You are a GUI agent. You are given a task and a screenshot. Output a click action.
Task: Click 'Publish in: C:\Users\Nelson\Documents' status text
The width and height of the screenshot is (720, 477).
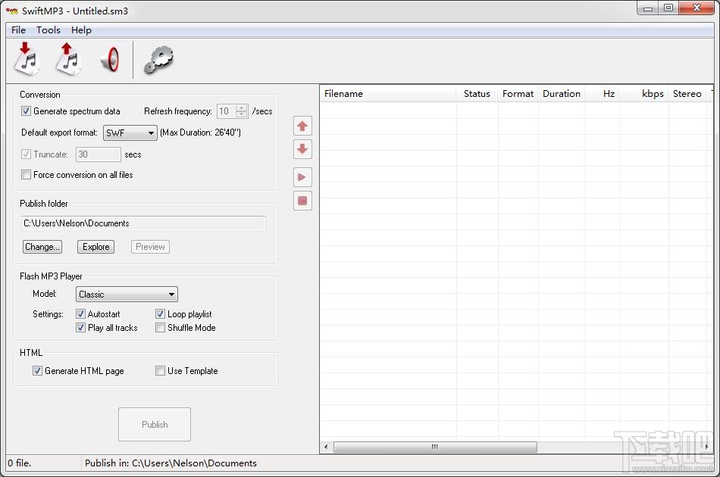171,463
